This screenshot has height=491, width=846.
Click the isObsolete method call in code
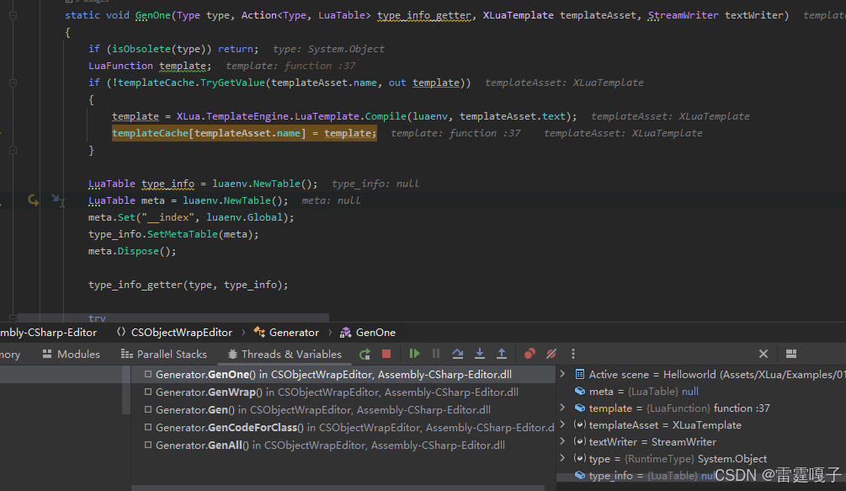[141, 49]
